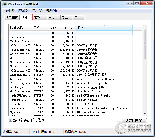
Task: Click the process list scrollbar thumb
Action: (x=145, y=44)
